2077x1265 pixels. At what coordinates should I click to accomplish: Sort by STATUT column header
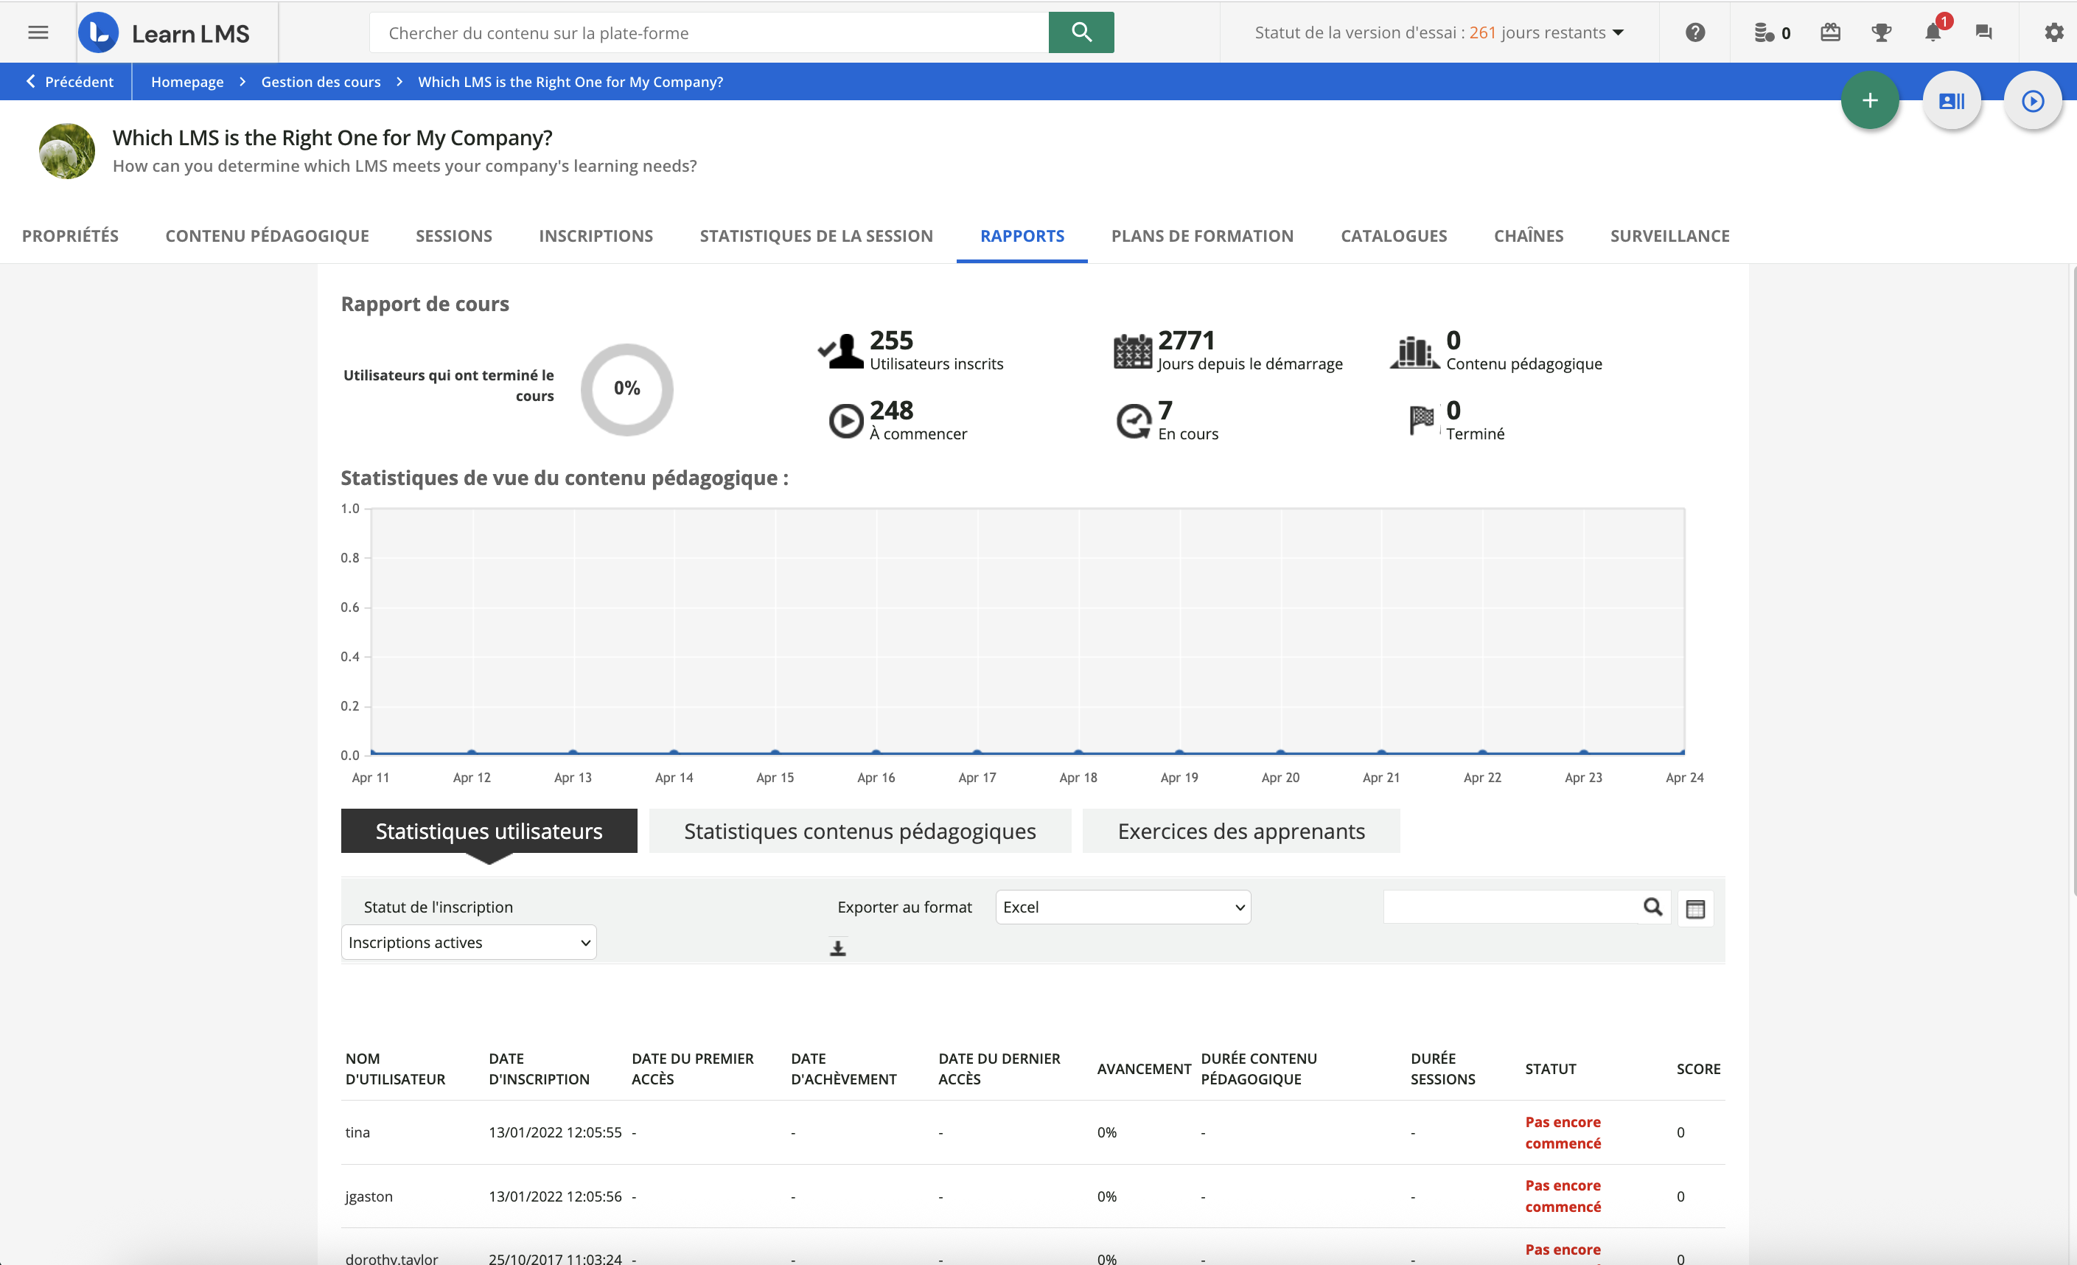pyautogui.click(x=1550, y=1068)
